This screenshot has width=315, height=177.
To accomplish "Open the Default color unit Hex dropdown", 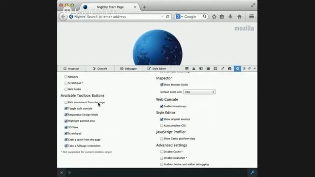I will [199, 92].
